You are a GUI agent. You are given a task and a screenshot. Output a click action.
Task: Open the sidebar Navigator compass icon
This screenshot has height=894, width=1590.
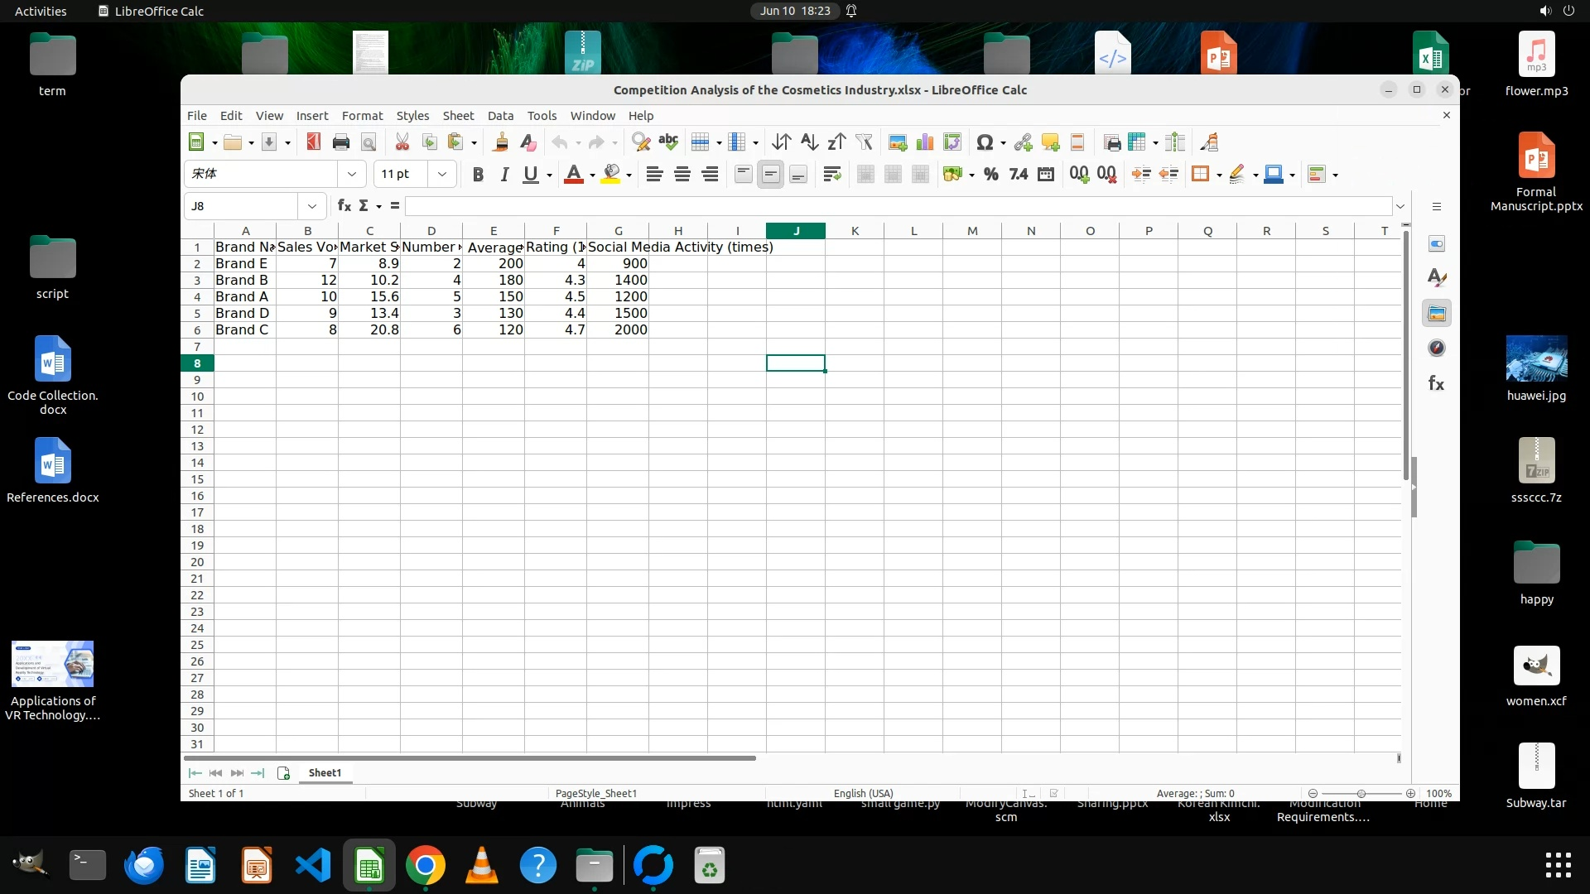click(x=1436, y=348)
